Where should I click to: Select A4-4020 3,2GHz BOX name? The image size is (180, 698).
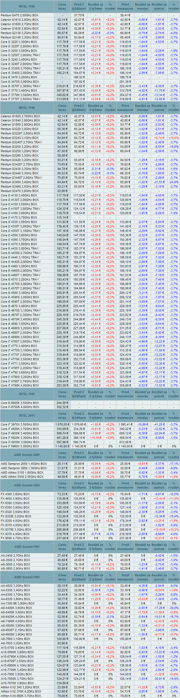point(15,586)
